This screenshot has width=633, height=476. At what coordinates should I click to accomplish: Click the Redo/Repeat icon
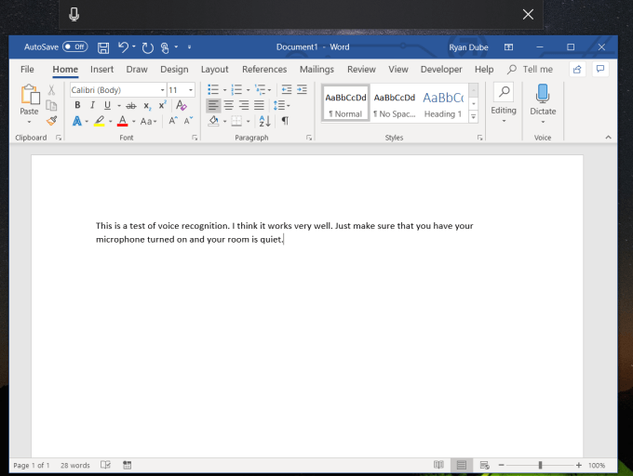[147, 47]
